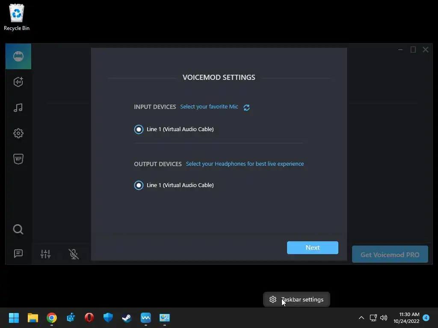Expand the hidden system tray icons chevron
The image size is (438, 328).
(361, 318)
